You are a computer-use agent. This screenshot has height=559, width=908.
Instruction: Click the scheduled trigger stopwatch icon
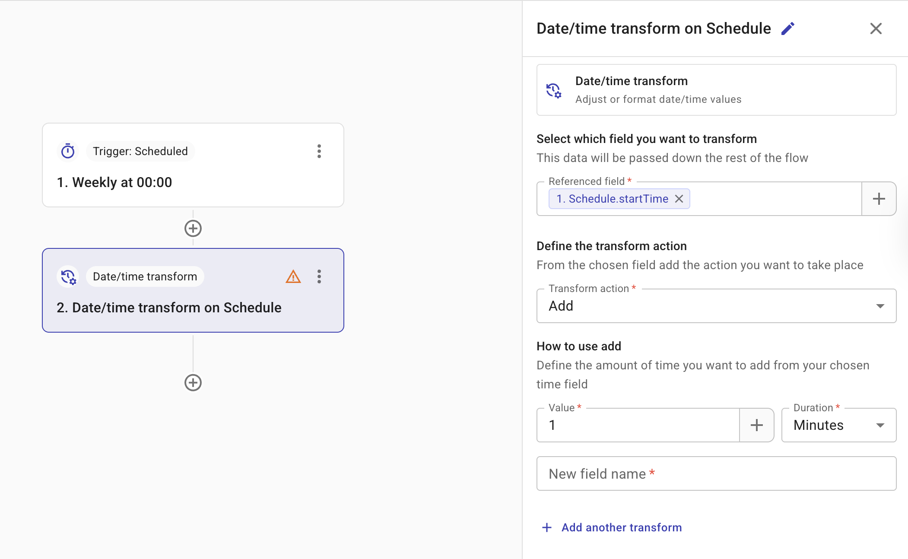[x=68, y=151]
